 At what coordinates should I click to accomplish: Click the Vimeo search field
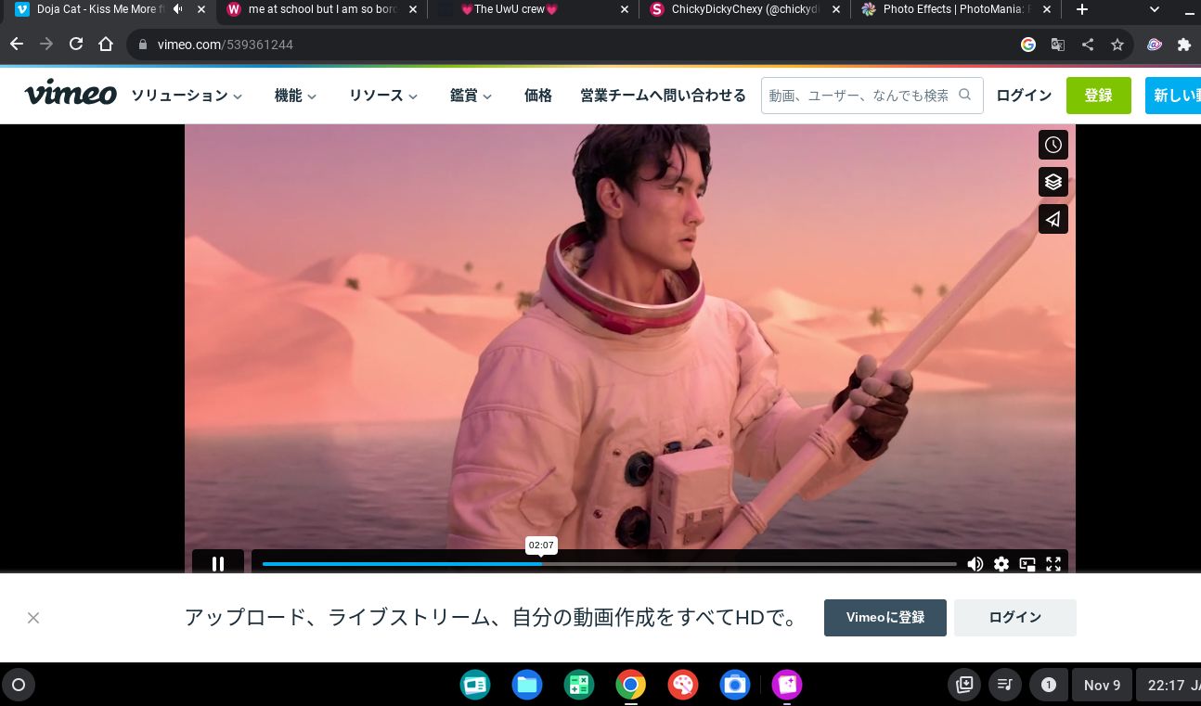pos(859,96)
